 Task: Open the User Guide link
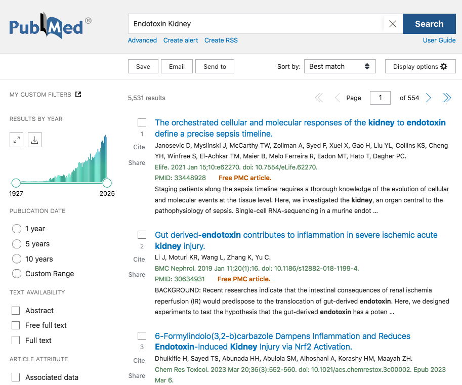point(439,40)
